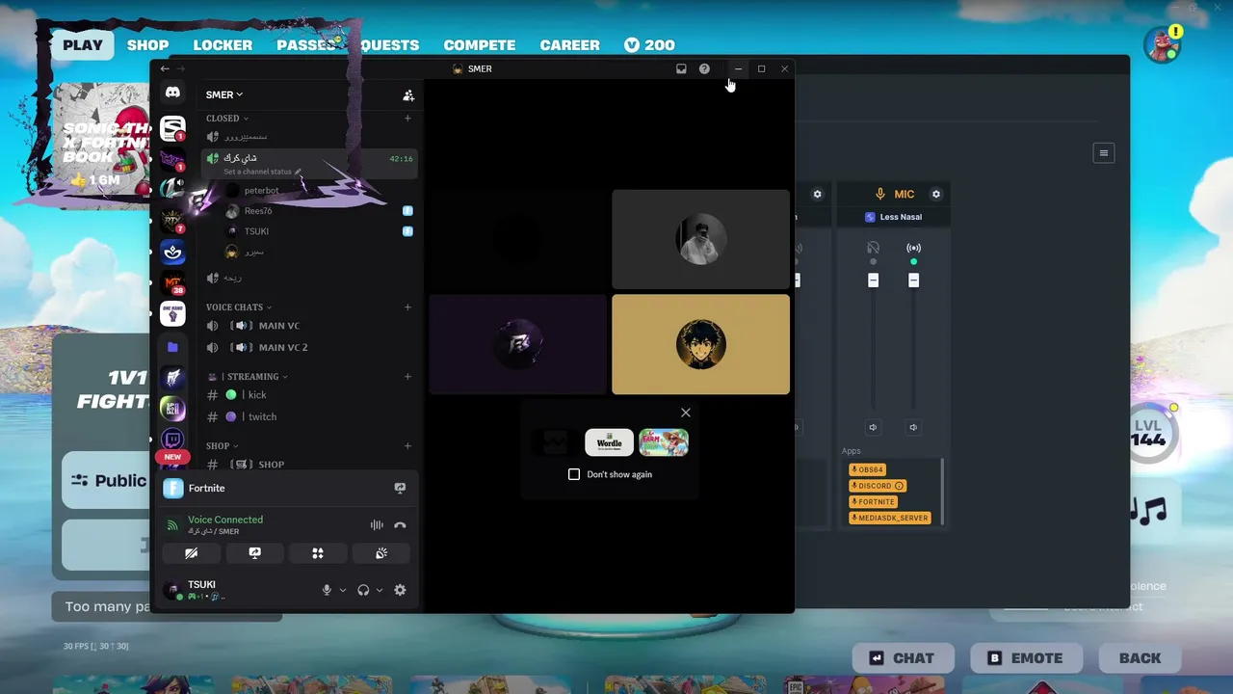The height and width of the screenshot is (694, 1233).
Task: Switch to Fortnite PLAY tab
Action: click(83, 45)
